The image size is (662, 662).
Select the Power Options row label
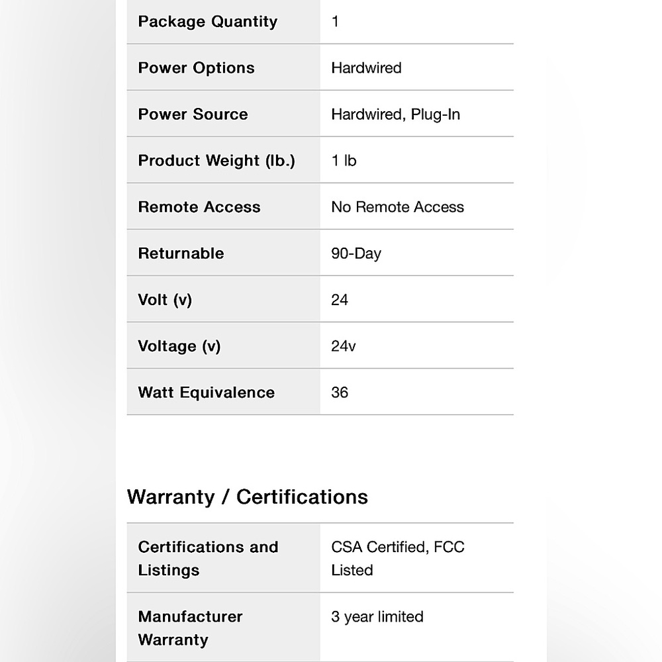[x=197, y=68]
